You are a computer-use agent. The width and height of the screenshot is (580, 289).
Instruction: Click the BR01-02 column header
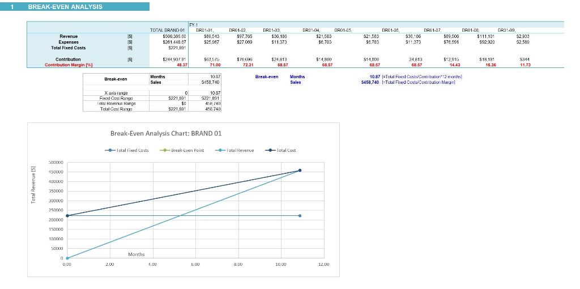[x=238, y=31]
